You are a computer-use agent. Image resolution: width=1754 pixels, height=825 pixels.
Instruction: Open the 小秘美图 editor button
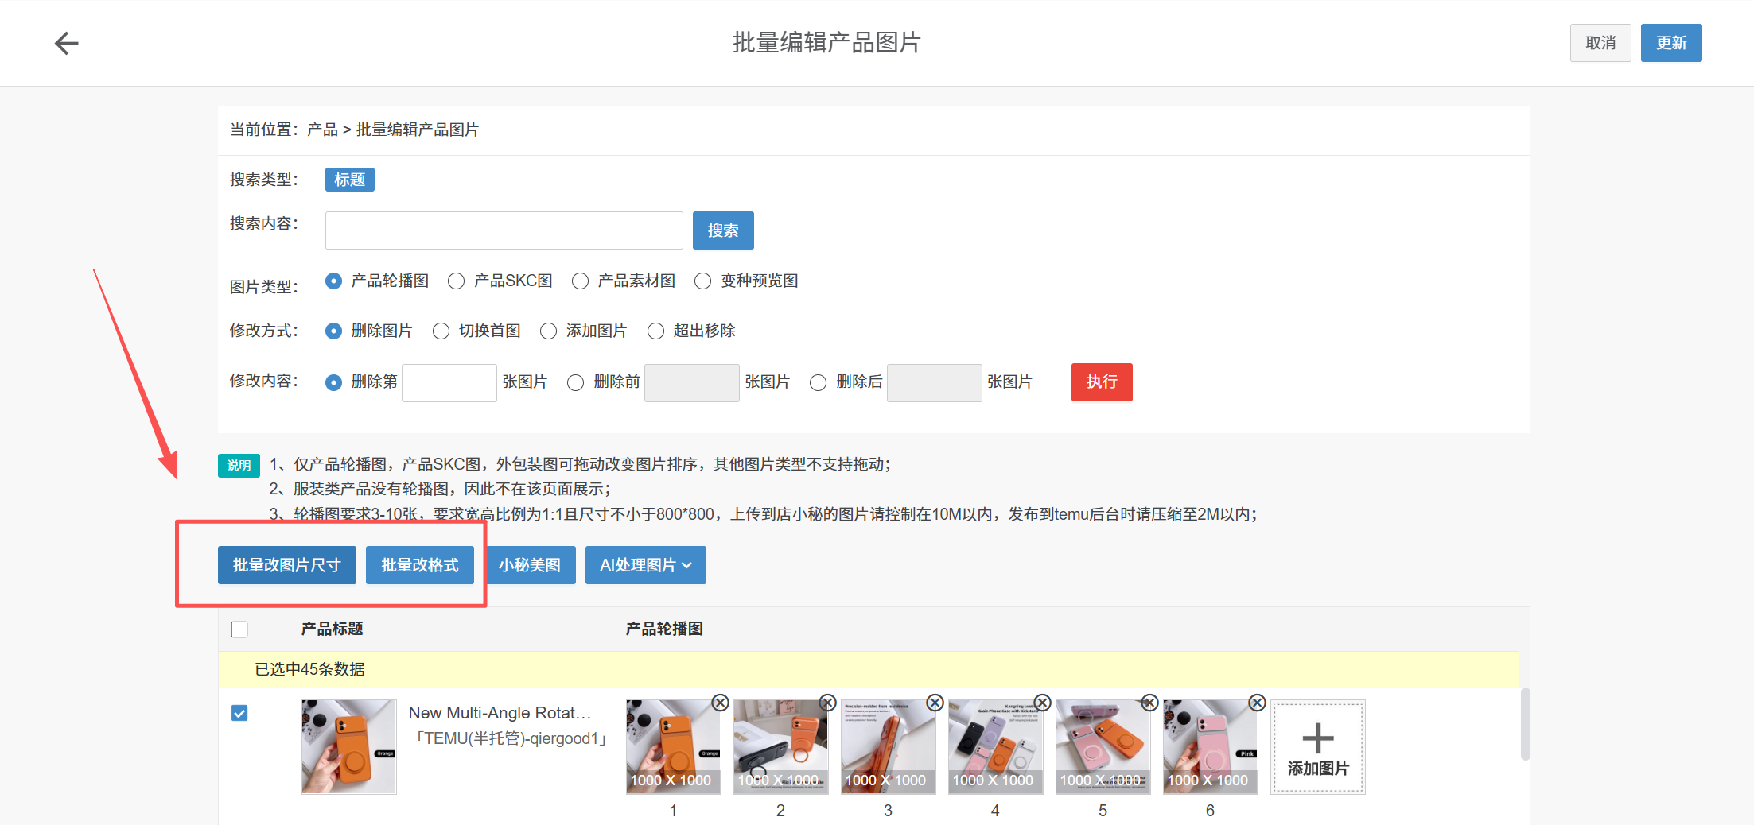point(530,565)
